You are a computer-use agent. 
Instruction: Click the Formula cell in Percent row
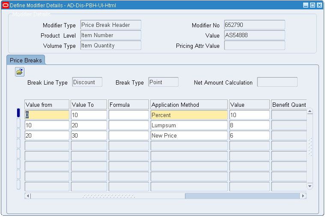click(129, 115)
